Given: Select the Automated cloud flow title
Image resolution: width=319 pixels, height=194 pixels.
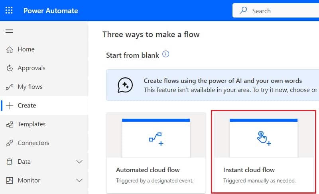Looking at the screenshot, I should click(148, 170).
